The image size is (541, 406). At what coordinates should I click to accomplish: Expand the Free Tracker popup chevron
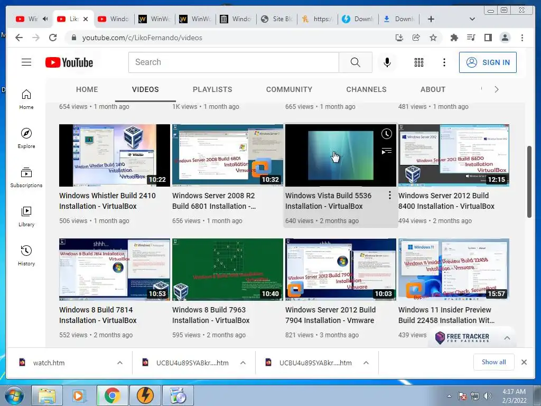pos(507,338)
